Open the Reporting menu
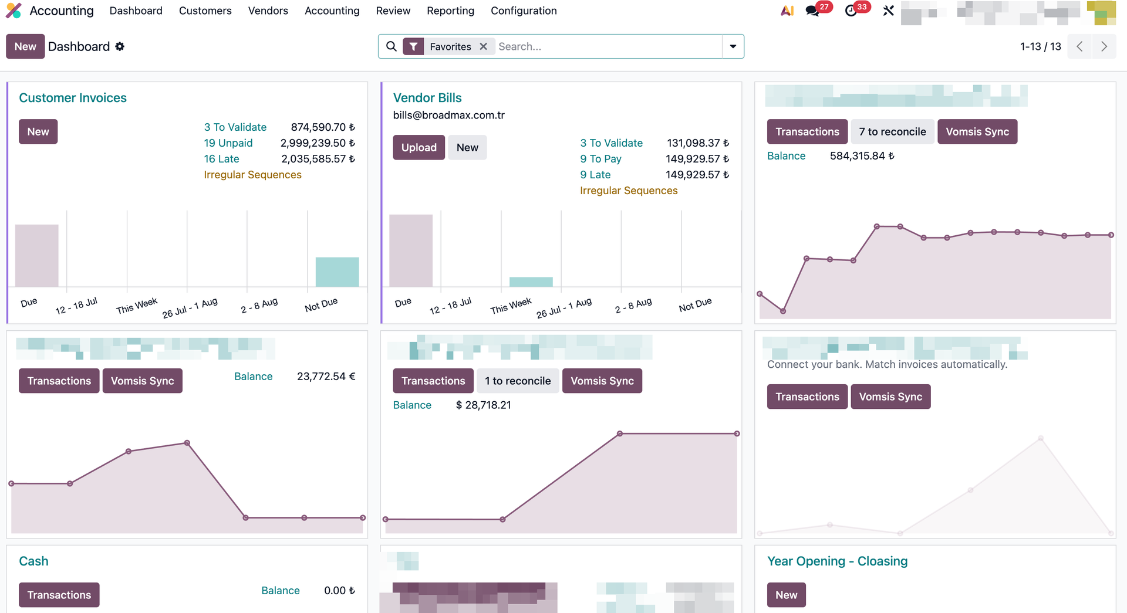1127x613 pixels. (x=450, y=11)
